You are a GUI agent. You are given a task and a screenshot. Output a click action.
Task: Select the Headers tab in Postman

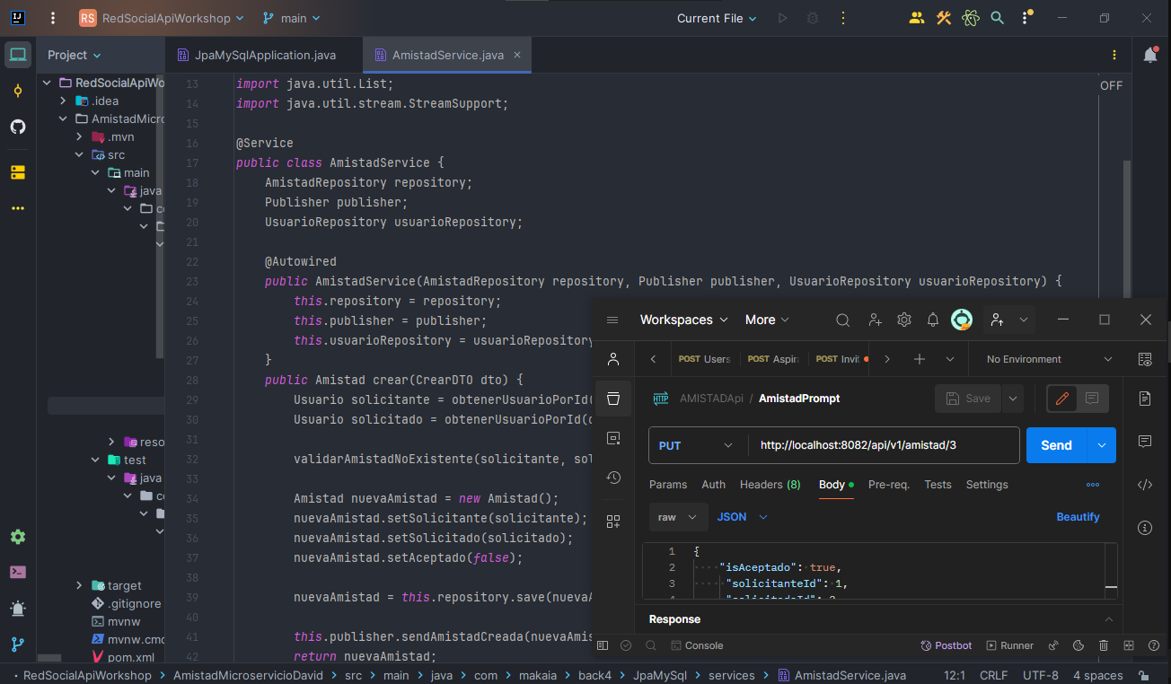[770, 485]
